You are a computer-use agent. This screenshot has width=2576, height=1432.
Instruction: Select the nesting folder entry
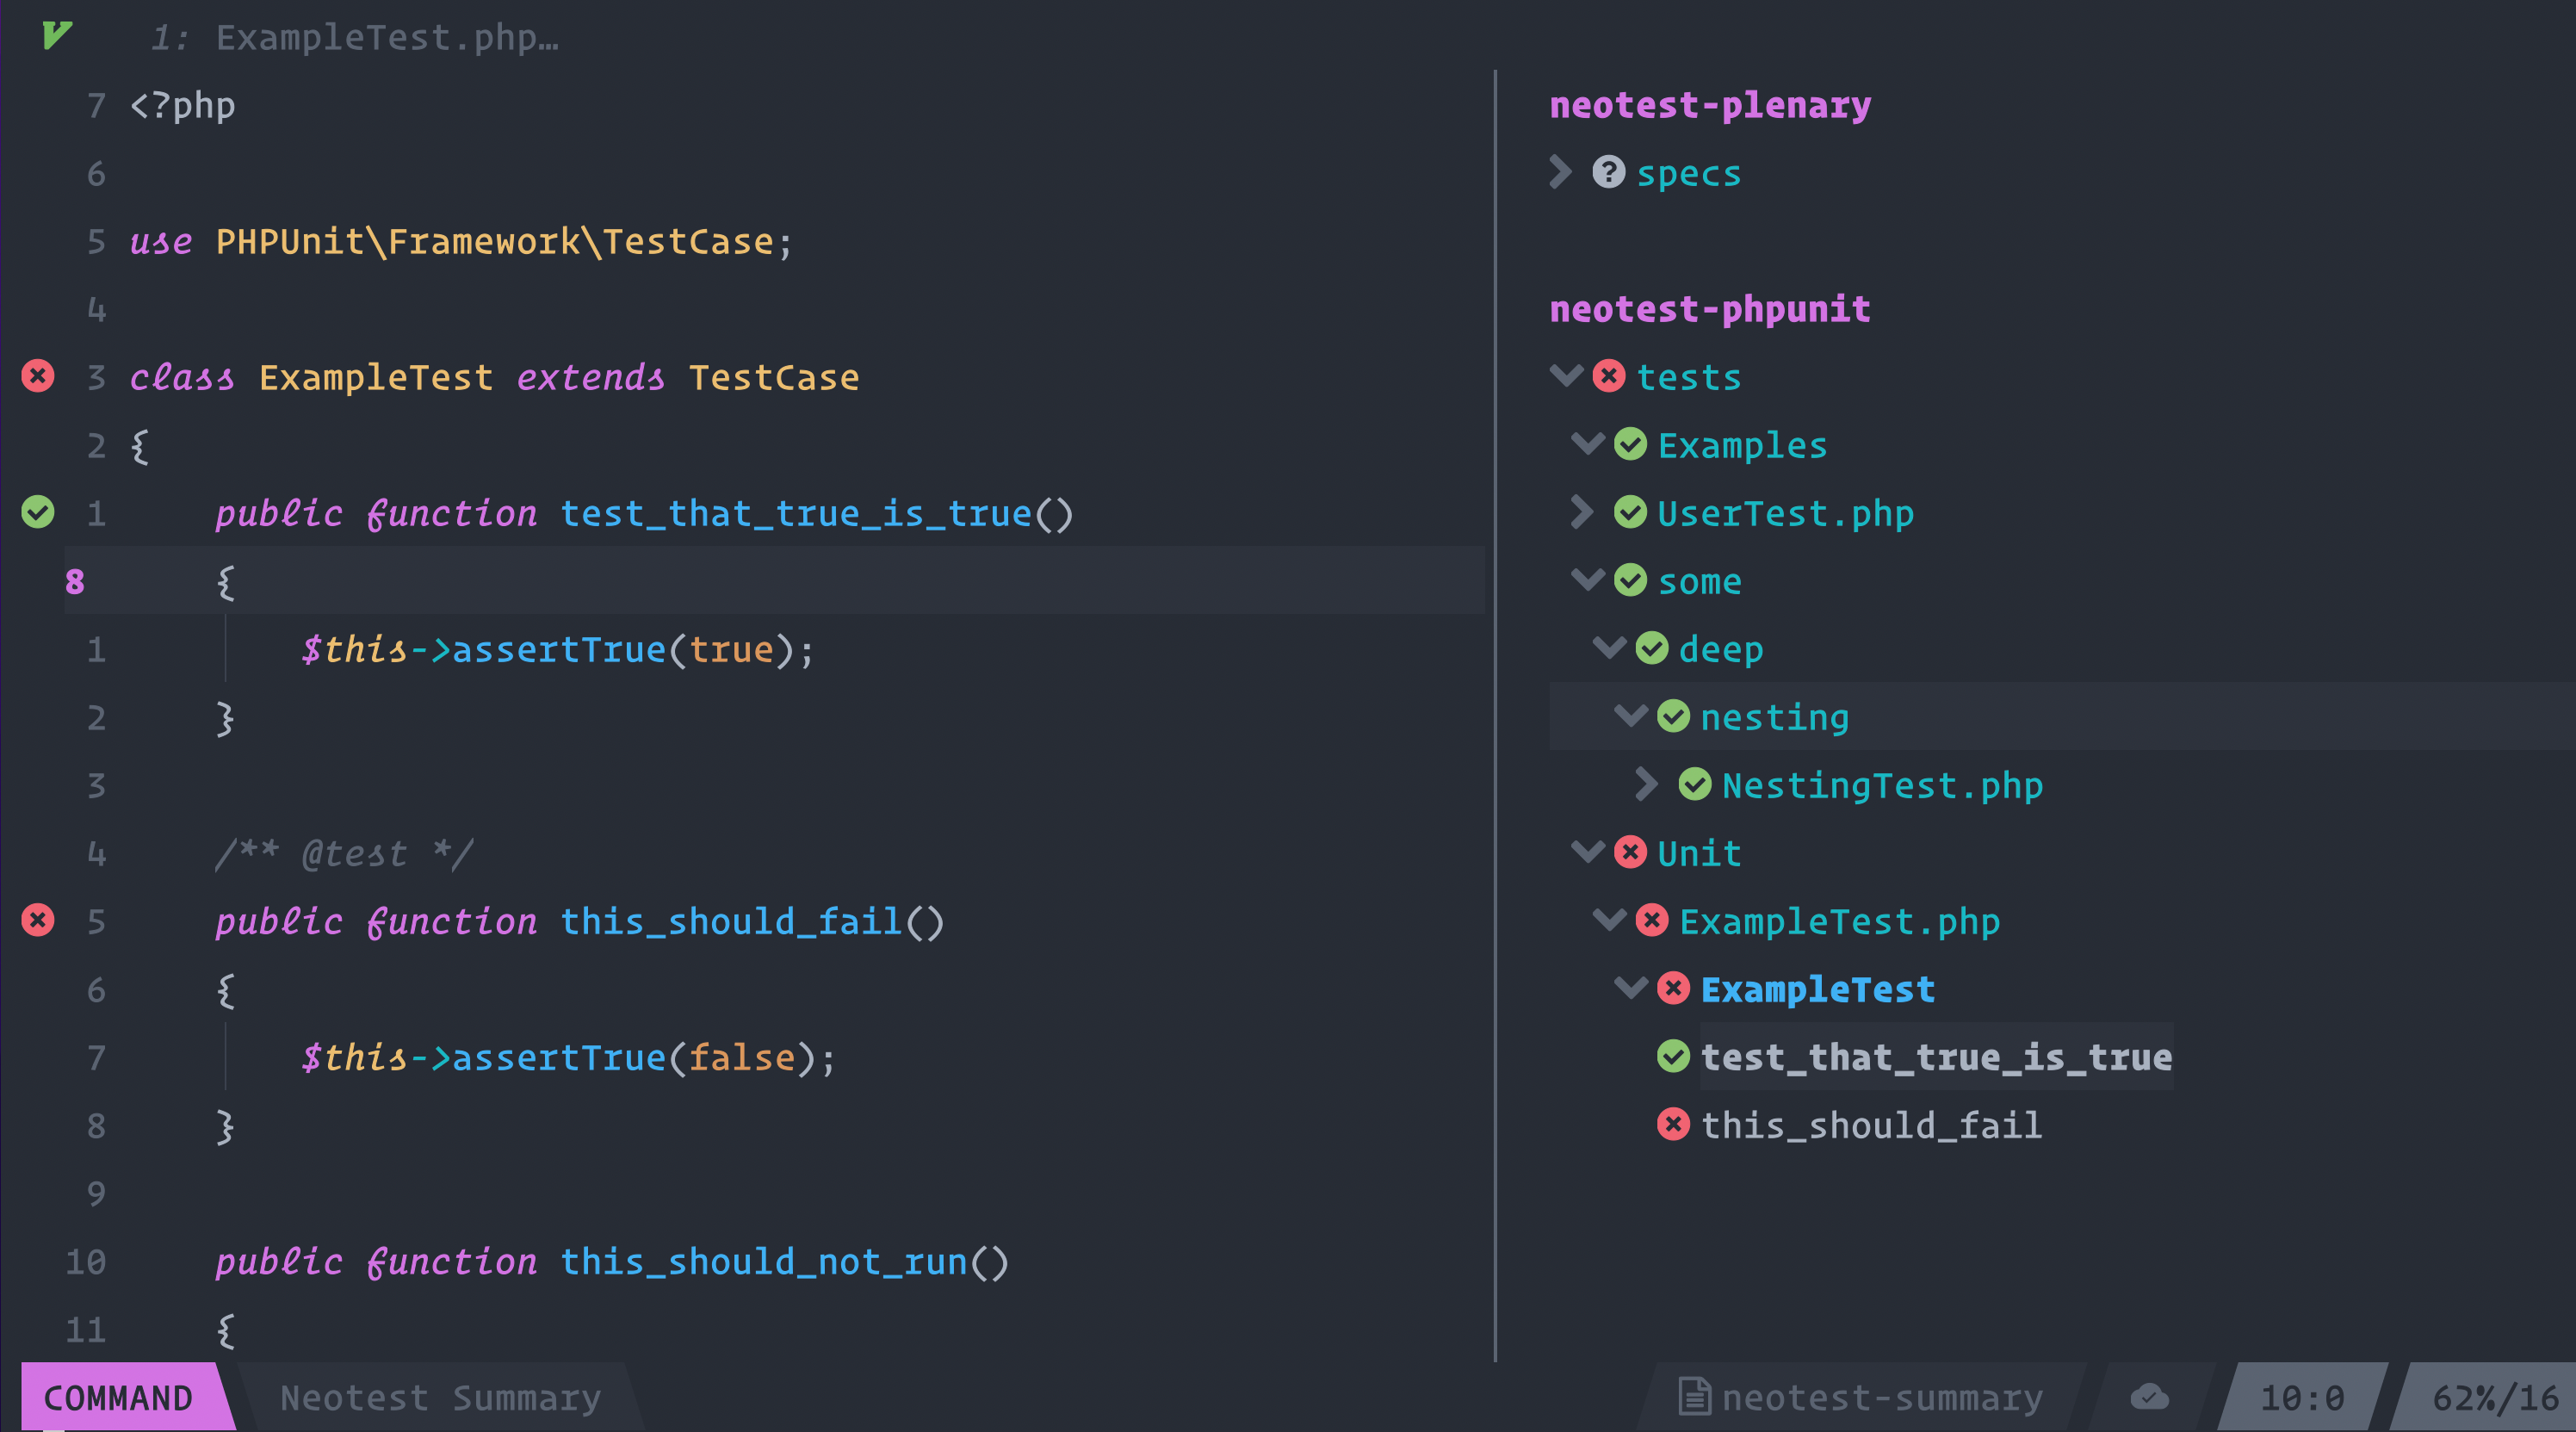coord(1774,717)
